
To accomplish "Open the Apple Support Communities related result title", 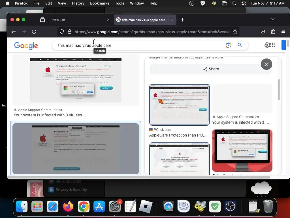I will [241, 122].
